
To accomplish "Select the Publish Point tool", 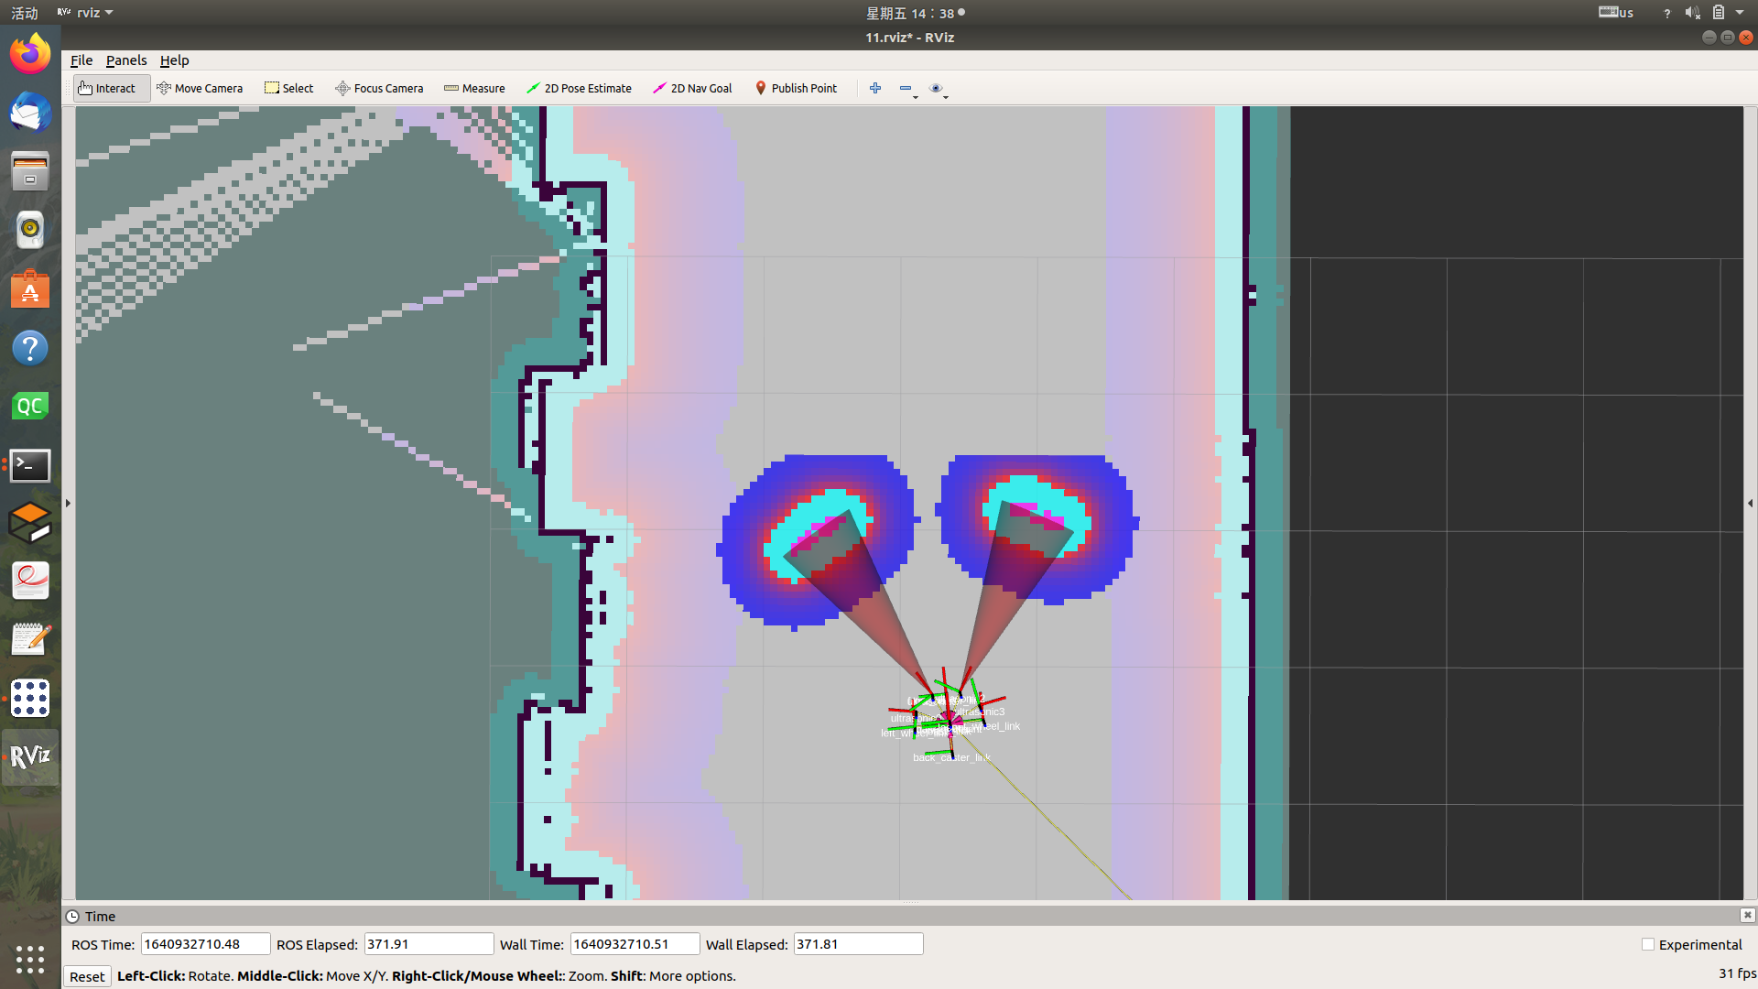I will click(x=796, y=88).
